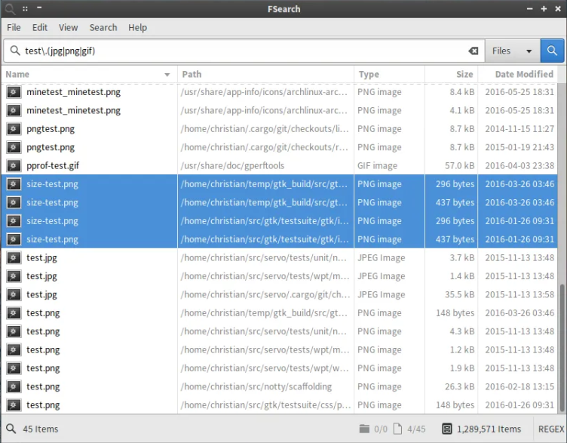Click 4/45 selected files count
The height and width of the screenshot is (443, 567).
coord(416,429)
